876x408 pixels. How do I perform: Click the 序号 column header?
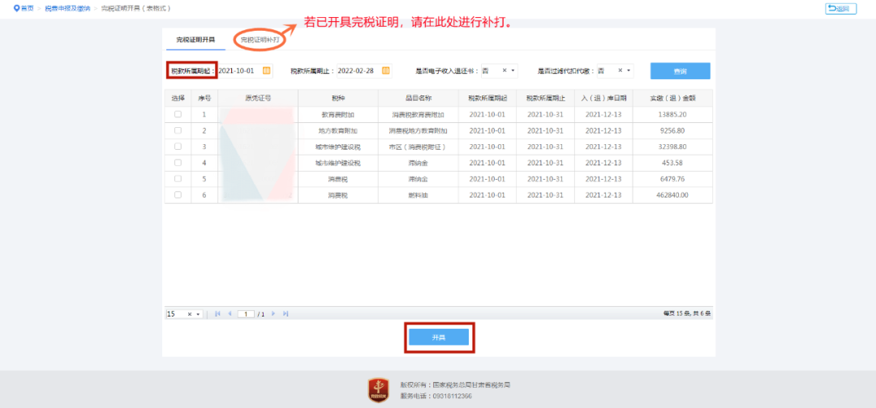204,98
